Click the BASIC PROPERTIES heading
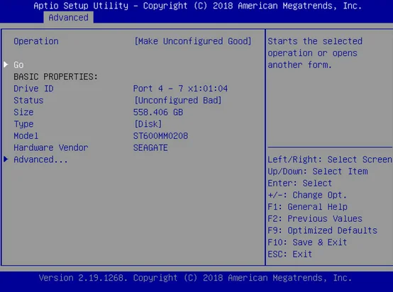This screenshot has width=393, height=292. [55, 77]
